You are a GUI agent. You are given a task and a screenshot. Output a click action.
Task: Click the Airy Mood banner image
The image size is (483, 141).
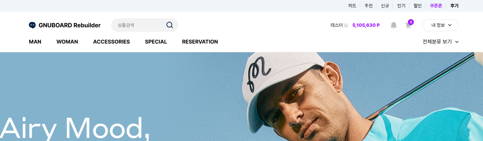(241, 96)
